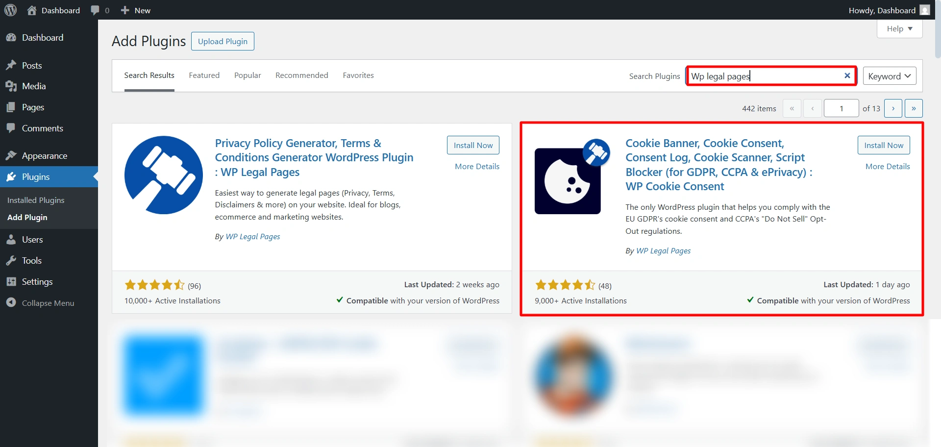Click the 'Search Plugins' label text

tap(655, 76)
